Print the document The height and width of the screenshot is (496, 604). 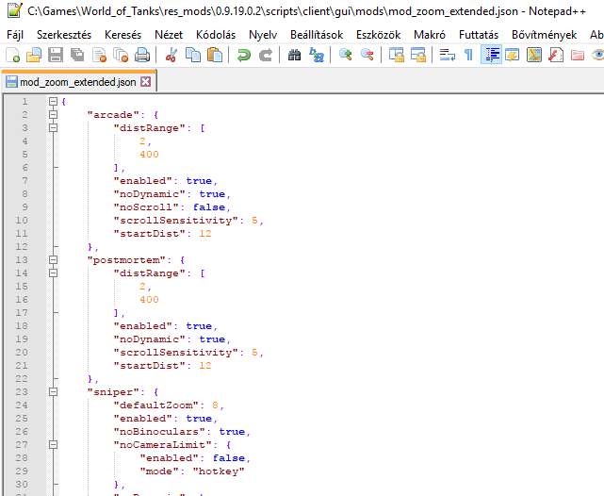click(x=142, y=55)
